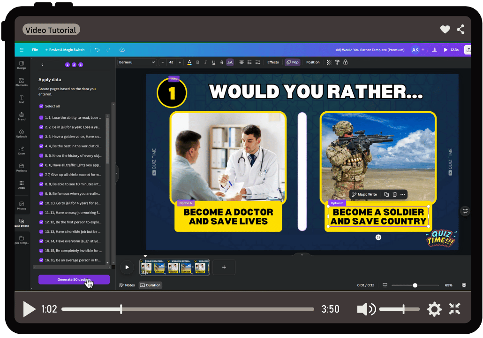
Task: Open the File menu
Action: (x=35, y=50)
